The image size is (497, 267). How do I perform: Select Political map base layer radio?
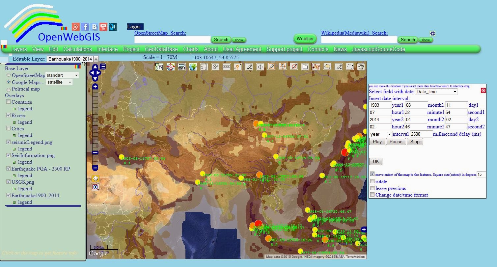click(x=9, y=89)
